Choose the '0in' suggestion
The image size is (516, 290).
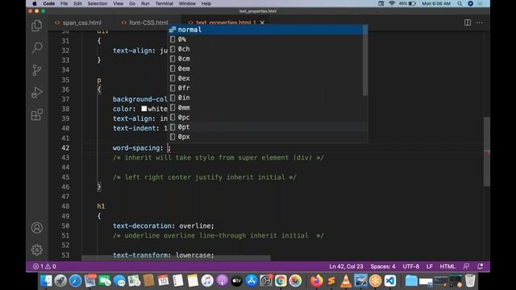[265, 97]
